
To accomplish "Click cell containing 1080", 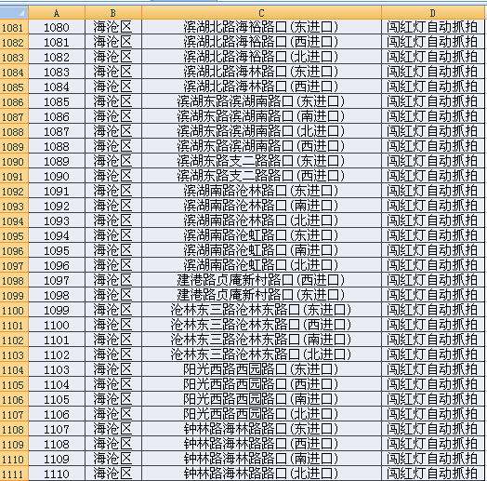I will point(57,27).
